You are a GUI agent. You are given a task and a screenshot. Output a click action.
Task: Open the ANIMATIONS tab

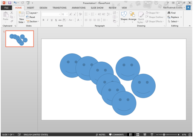click(78, 8)
